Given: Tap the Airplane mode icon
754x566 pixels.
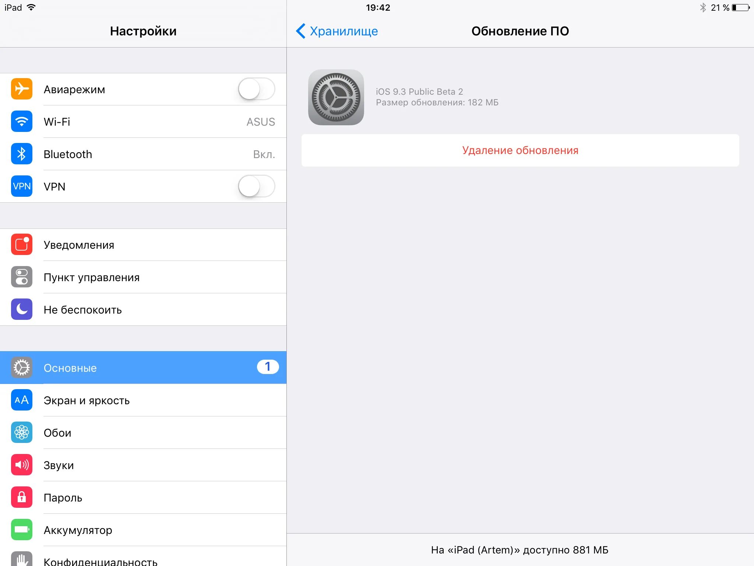Looking at the screenshot, I should pos(22,89).
